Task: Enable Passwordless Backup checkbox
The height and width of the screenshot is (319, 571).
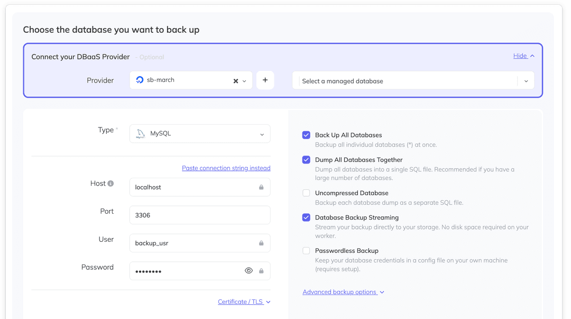Action: tap(306, 251)
